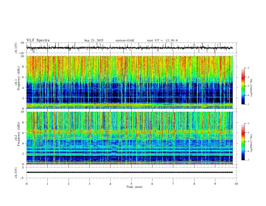Click time axis tick label "4"
Screen dimensions: 266x206
(110, 184)
